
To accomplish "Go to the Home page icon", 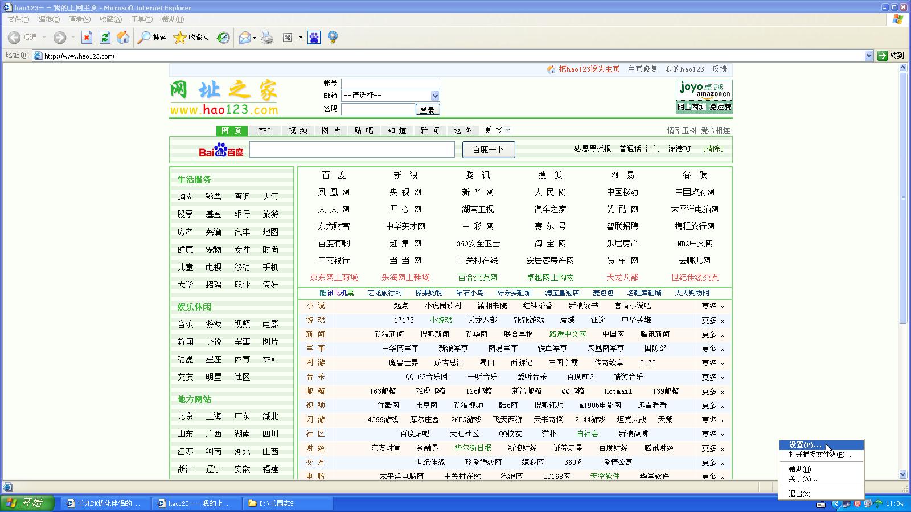I will [123, 38].
